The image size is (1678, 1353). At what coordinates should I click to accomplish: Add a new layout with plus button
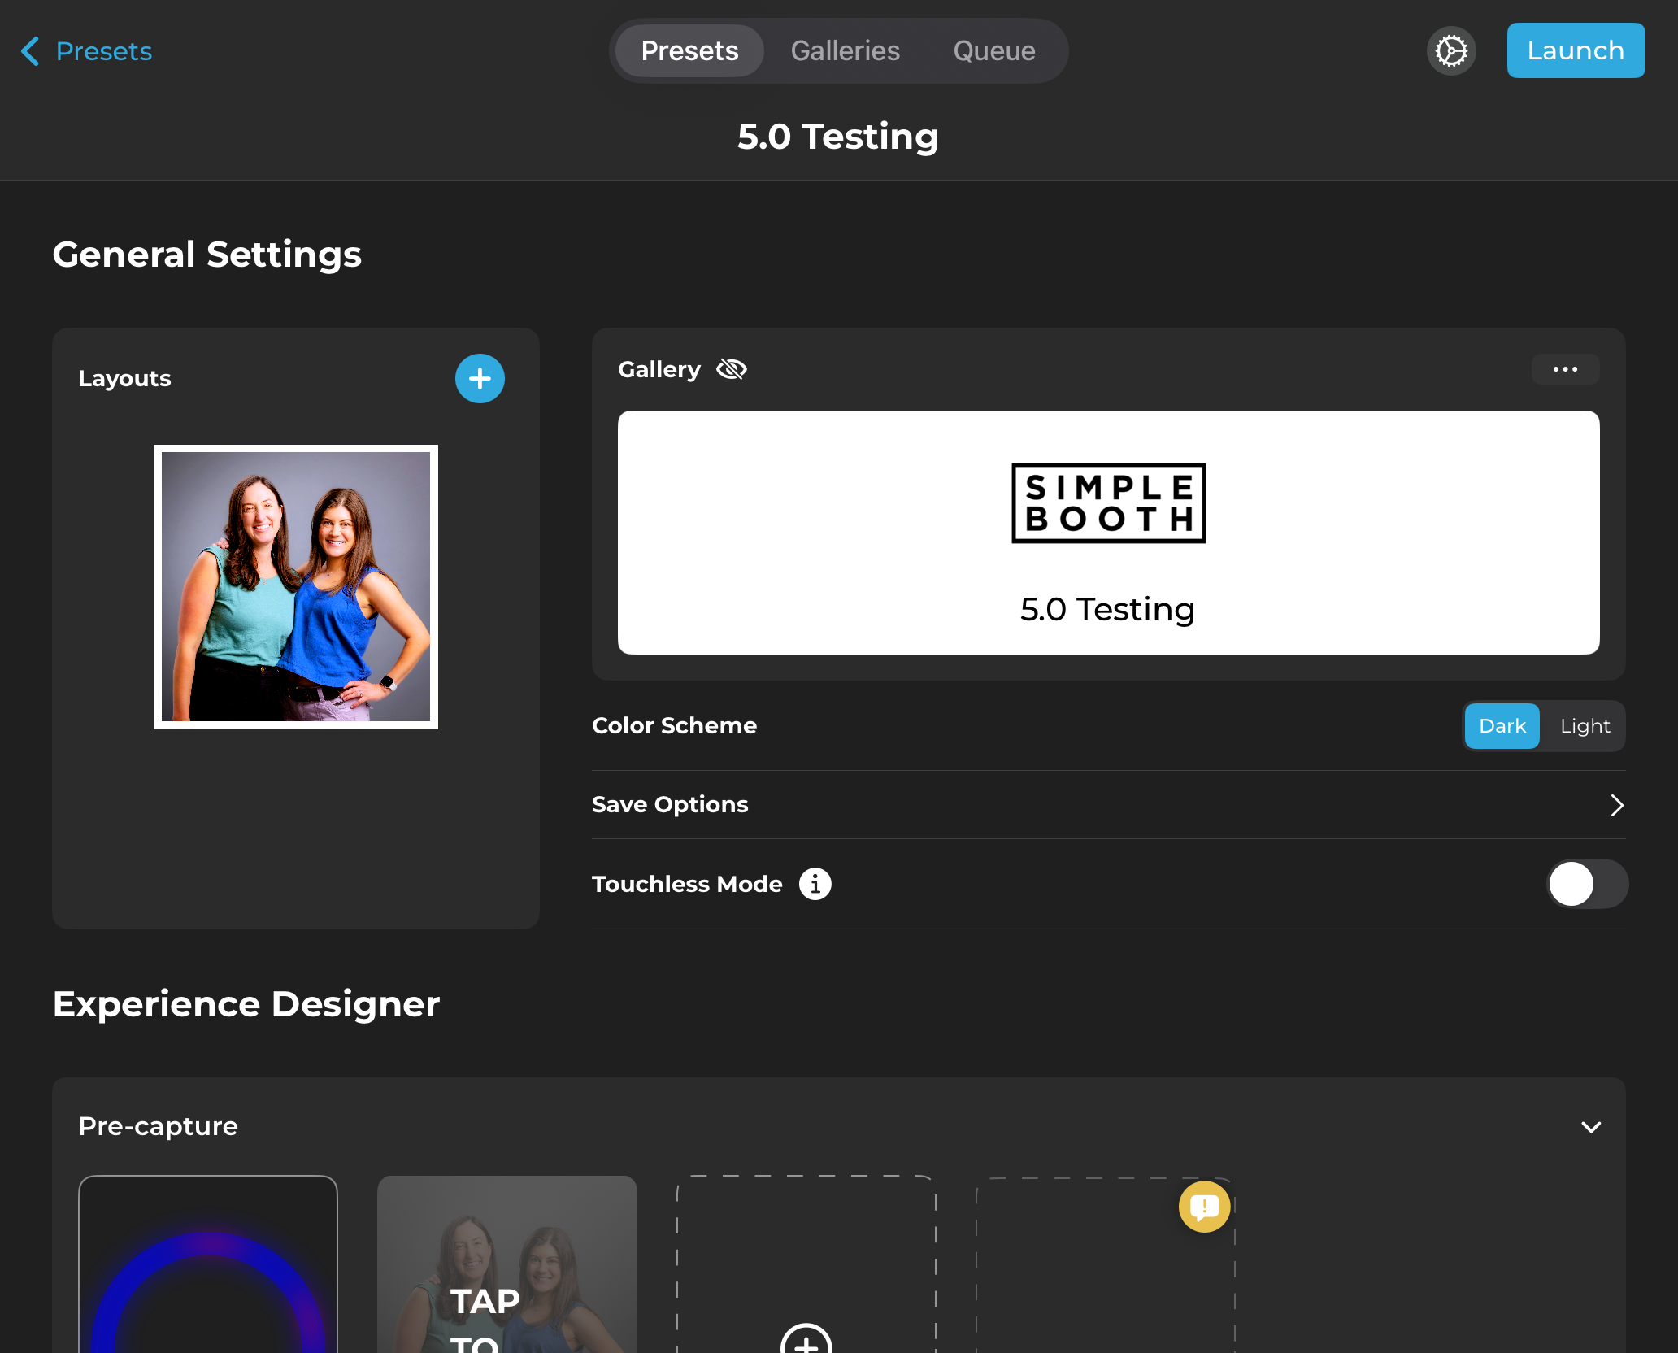(x=480, y=379)
